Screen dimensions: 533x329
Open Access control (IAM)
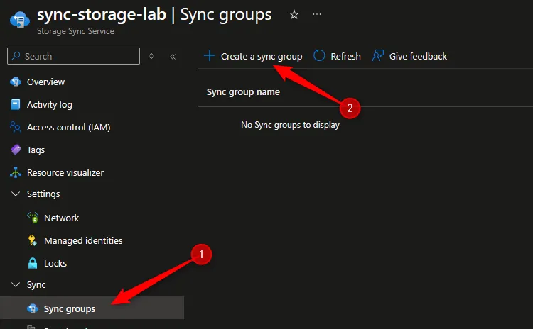coord(68,127)
